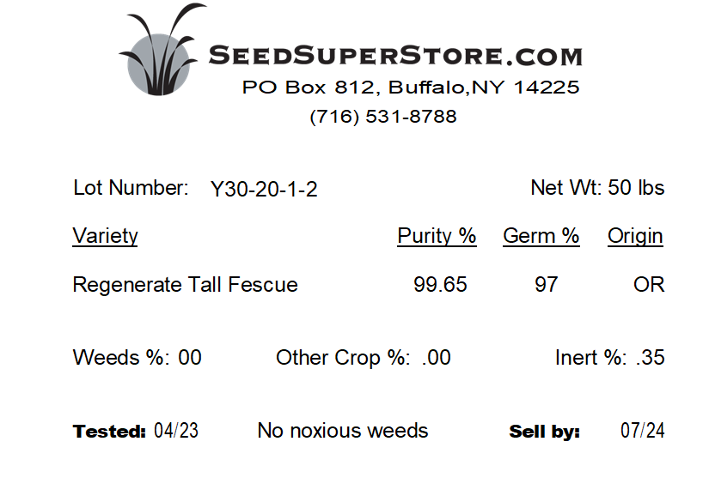Click the Sell by date 07/24
Screen dimensions: 709x502
[x=643, y=431]
